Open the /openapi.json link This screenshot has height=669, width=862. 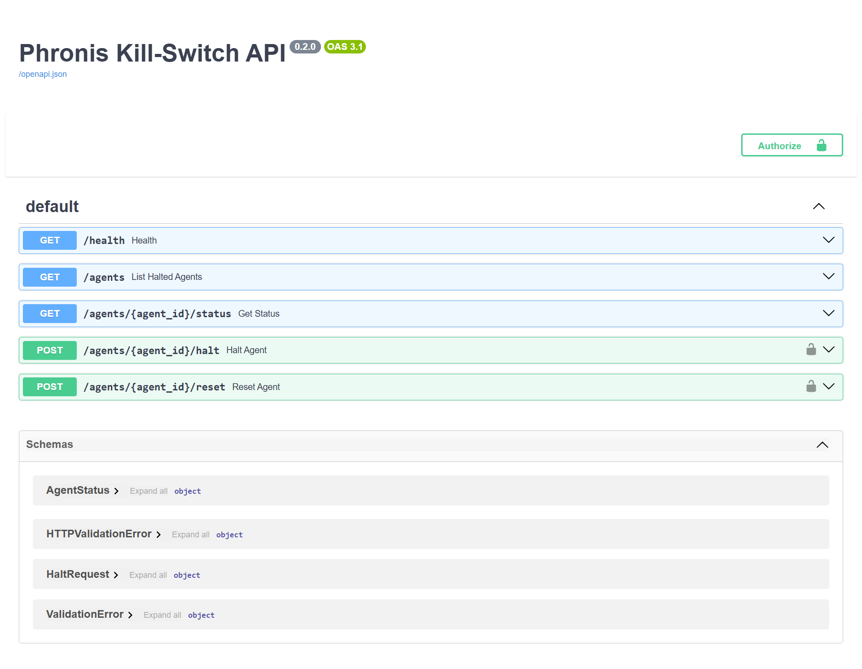tap(43, 74)
